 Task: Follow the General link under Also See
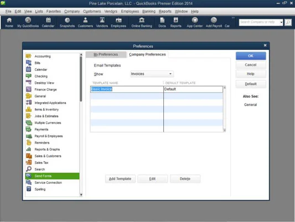tap(250, 105)
